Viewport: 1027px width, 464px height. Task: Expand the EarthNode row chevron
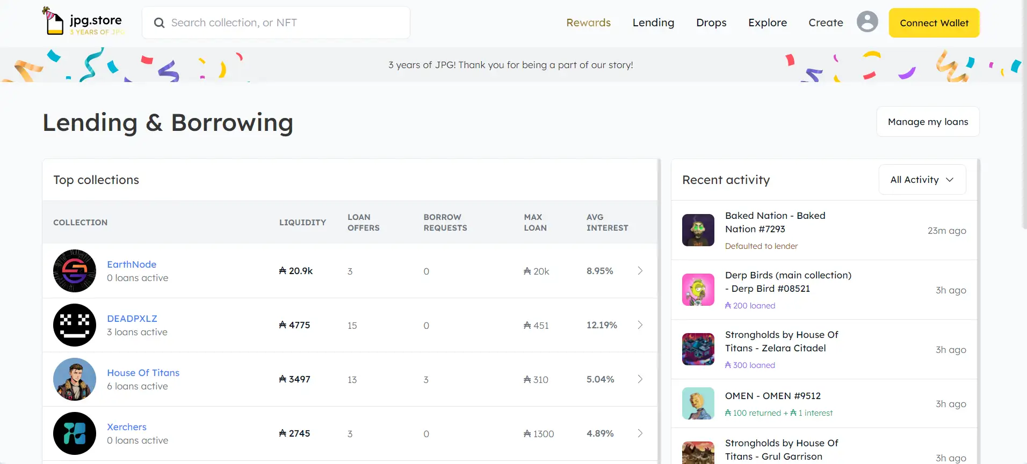pos(640,271)
